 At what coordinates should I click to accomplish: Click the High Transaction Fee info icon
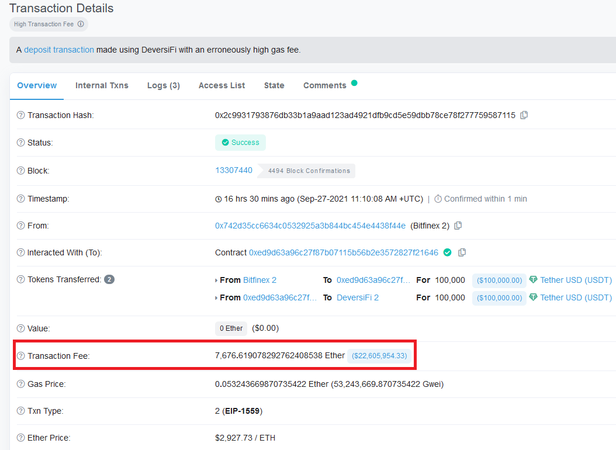[81, 24]
